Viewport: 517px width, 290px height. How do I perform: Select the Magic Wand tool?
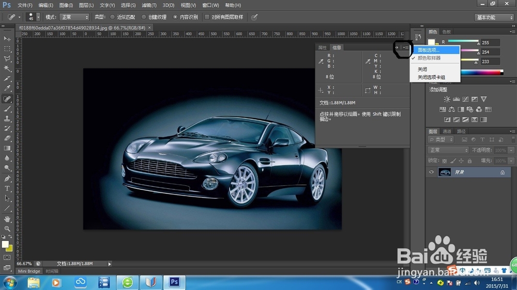point(7,69)
